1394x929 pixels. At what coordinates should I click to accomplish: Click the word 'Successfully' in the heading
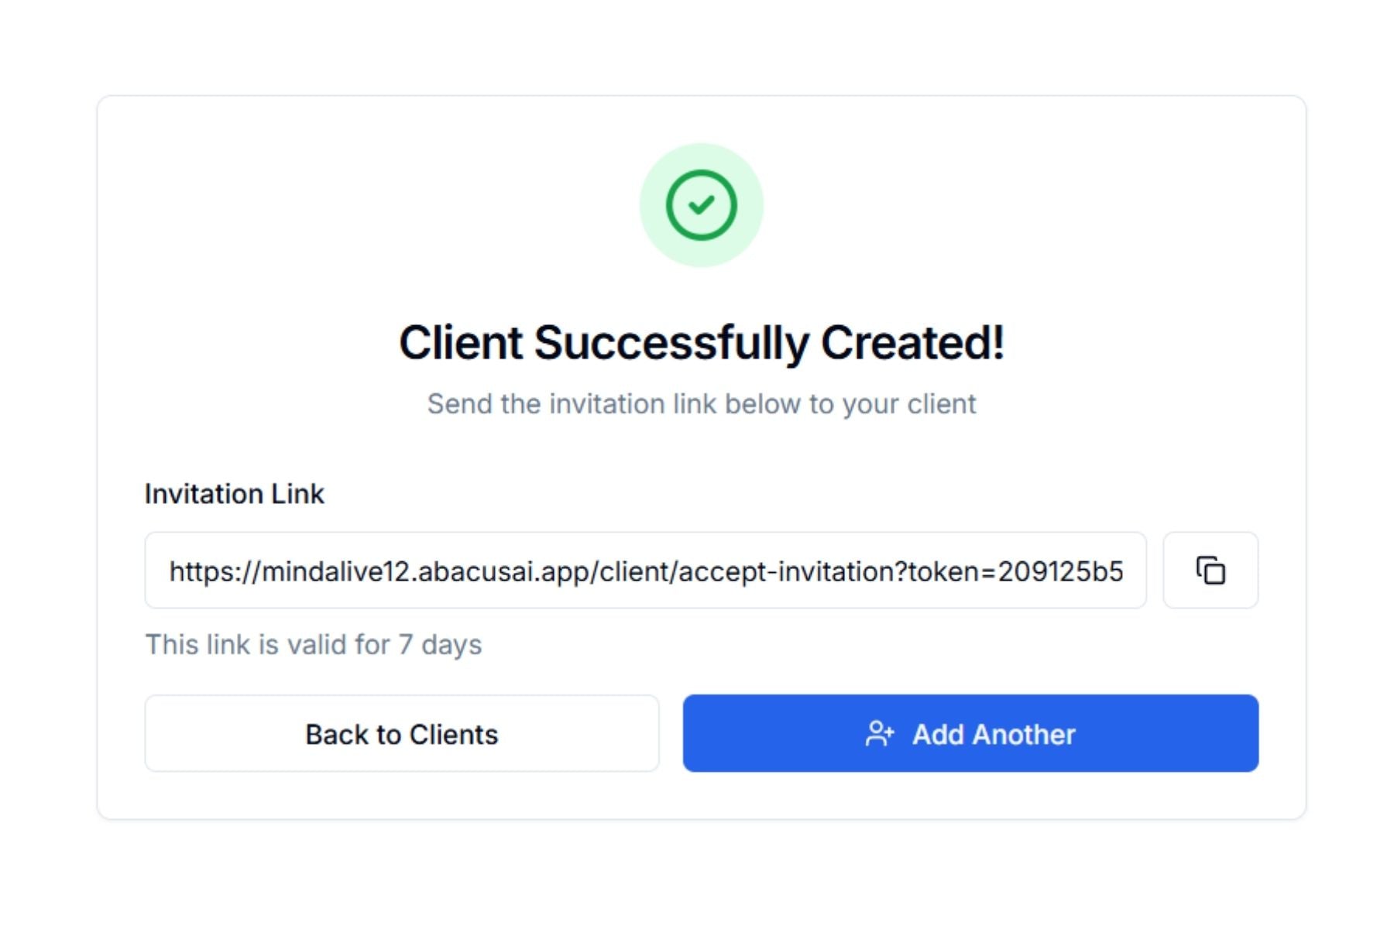671,342
